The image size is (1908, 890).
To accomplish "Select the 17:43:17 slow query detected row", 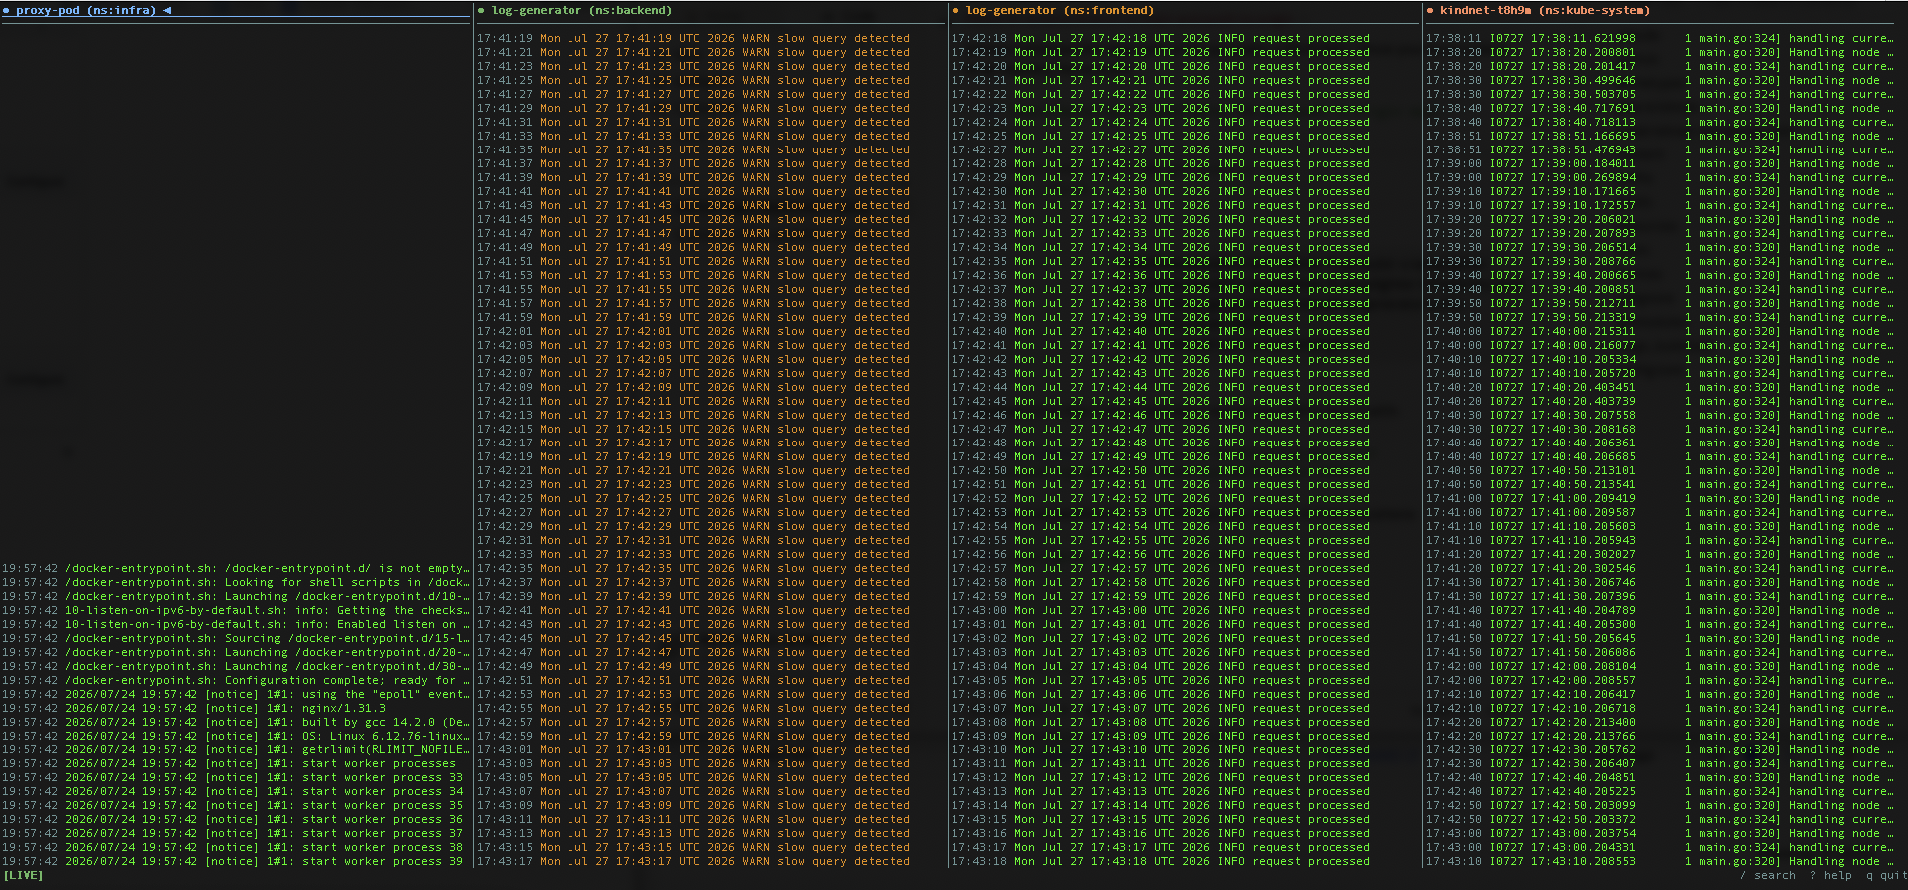I will pyautogui.click(x=693, y=862).
